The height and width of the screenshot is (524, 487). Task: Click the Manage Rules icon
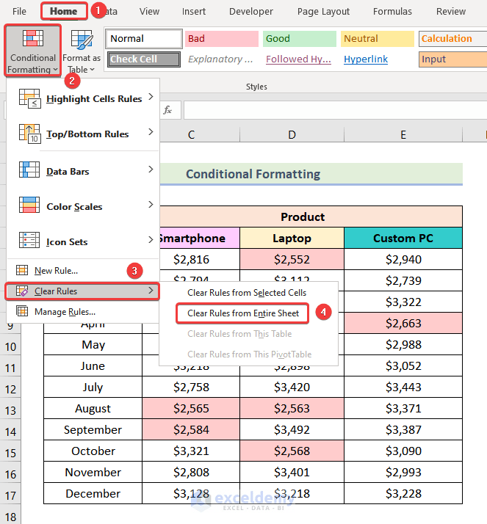pyautogui.click(x=22, y=311)
